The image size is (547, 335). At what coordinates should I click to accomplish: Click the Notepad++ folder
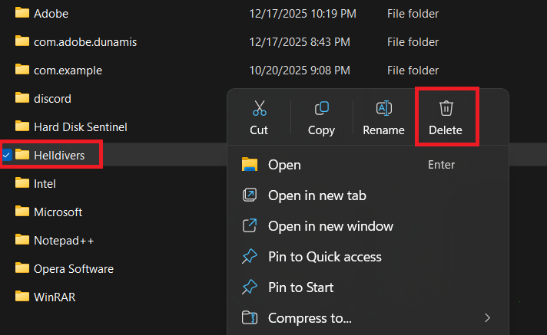pyautogui.click(x=64, y=240)
